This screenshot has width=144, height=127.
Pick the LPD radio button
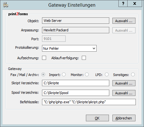coord(107,74)
